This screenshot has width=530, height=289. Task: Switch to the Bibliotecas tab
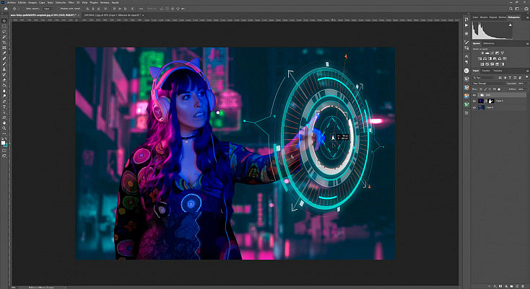point(489,43)
